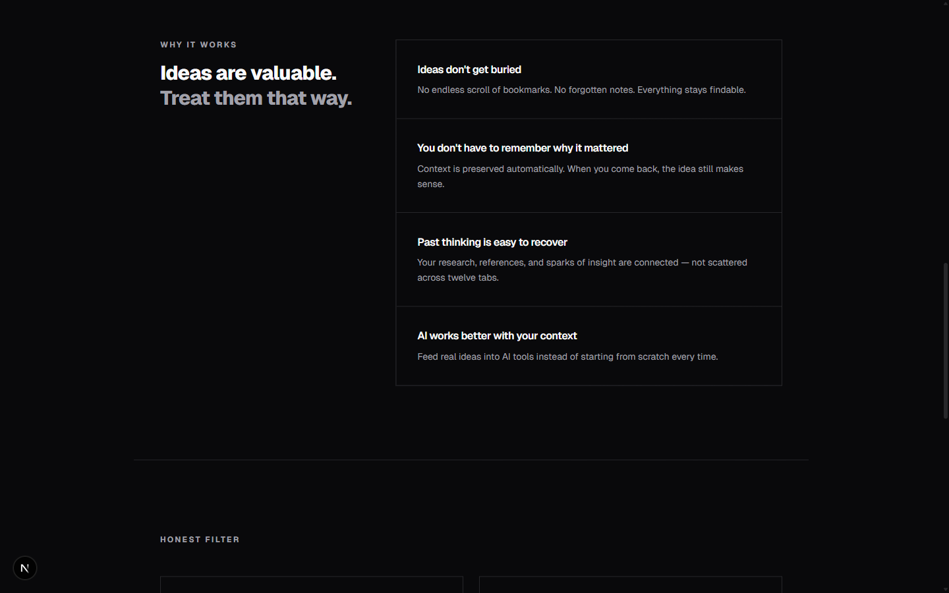
Task: Select "AI works better with your context" title
Action: pos(497,336)
